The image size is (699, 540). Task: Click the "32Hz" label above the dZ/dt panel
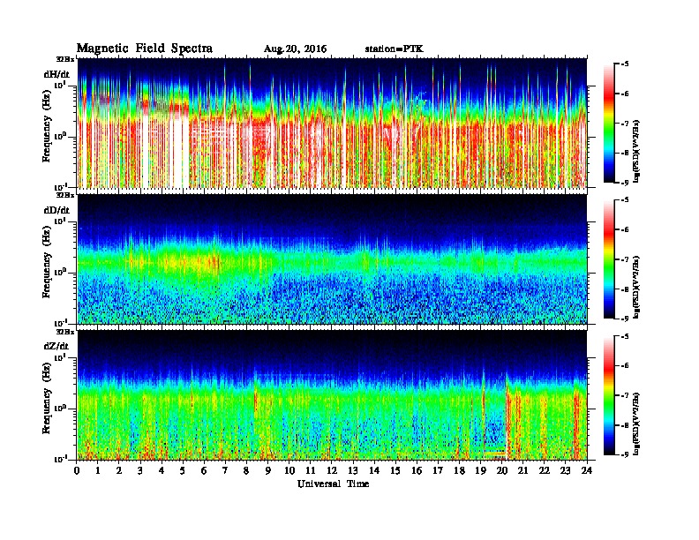tap(65, 332)
